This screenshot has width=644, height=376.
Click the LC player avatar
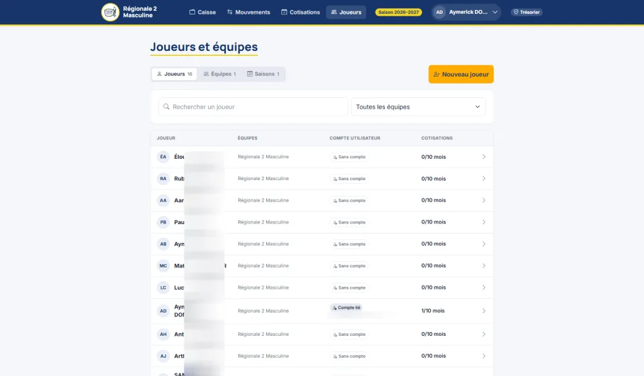click(163, 287)
